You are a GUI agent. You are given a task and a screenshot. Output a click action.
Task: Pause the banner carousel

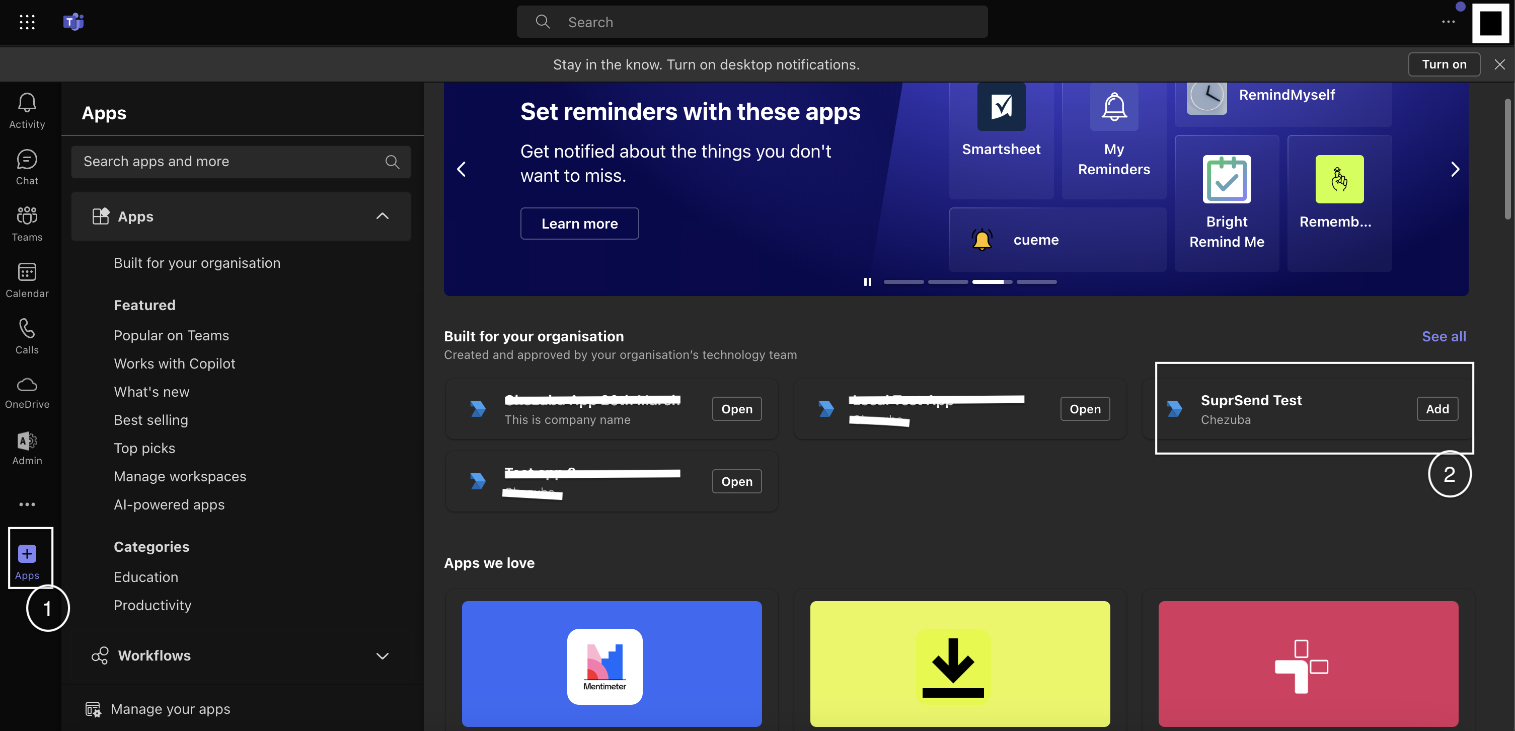[x=867, y=282]
